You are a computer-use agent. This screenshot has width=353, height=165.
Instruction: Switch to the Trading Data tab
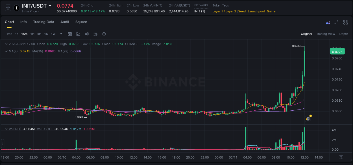[43, 22]
